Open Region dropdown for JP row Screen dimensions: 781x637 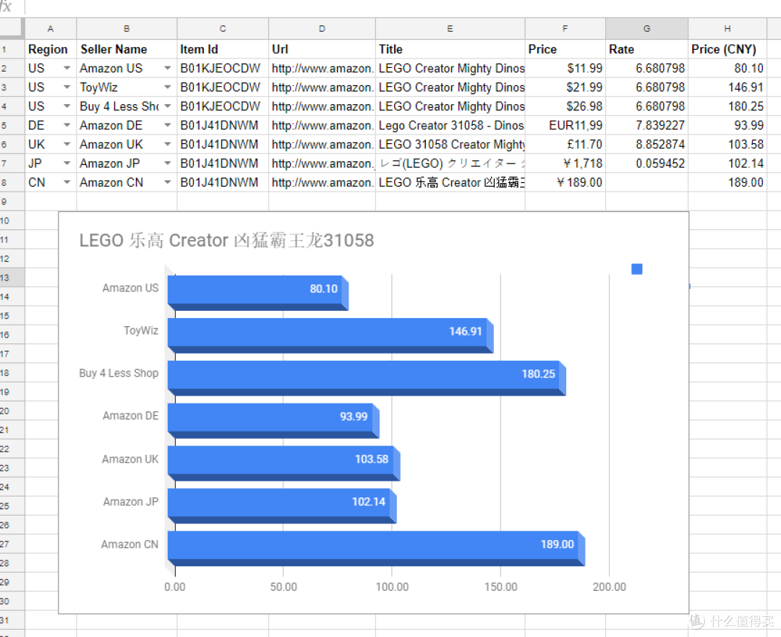67,163
